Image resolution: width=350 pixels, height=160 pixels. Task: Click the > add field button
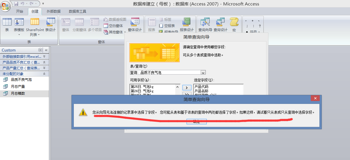[187, 87]
